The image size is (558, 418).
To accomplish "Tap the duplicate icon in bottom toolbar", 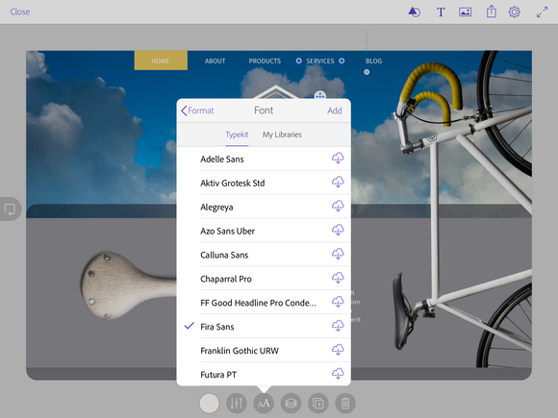I will (x=317, y=403).
